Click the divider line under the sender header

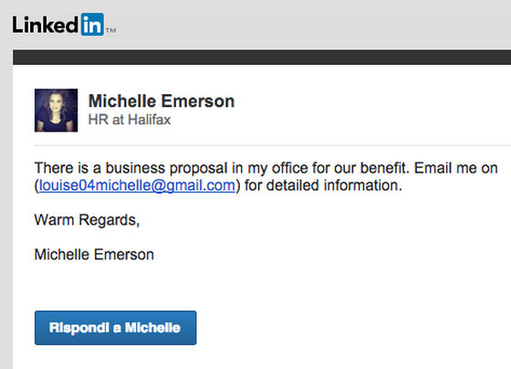point(273,145)
